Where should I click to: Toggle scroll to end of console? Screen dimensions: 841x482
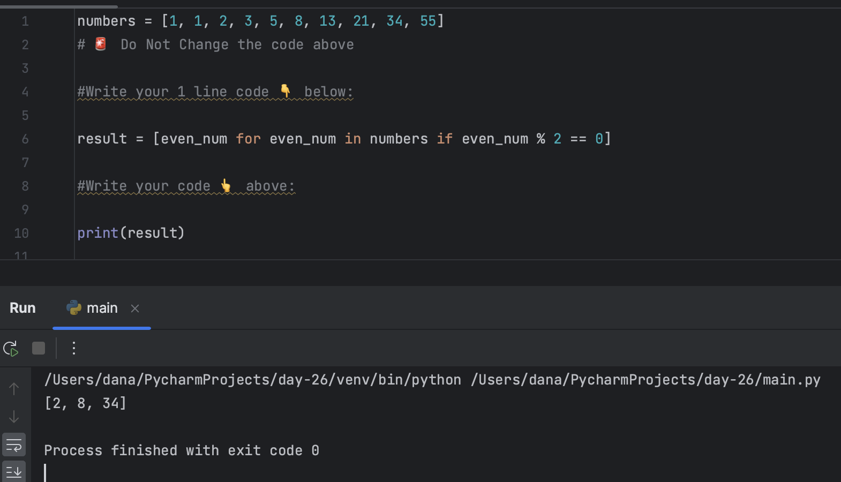point(14,471)
